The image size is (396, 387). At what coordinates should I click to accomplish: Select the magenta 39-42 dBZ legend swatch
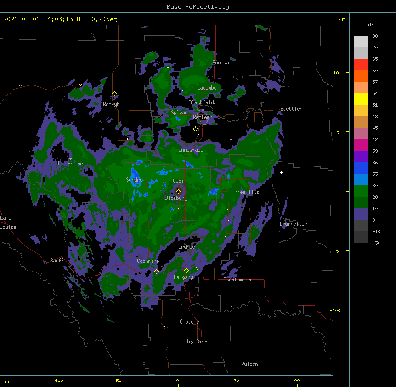tap(361, 145)
